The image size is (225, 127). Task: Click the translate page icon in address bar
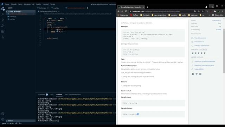click(195, 11)
